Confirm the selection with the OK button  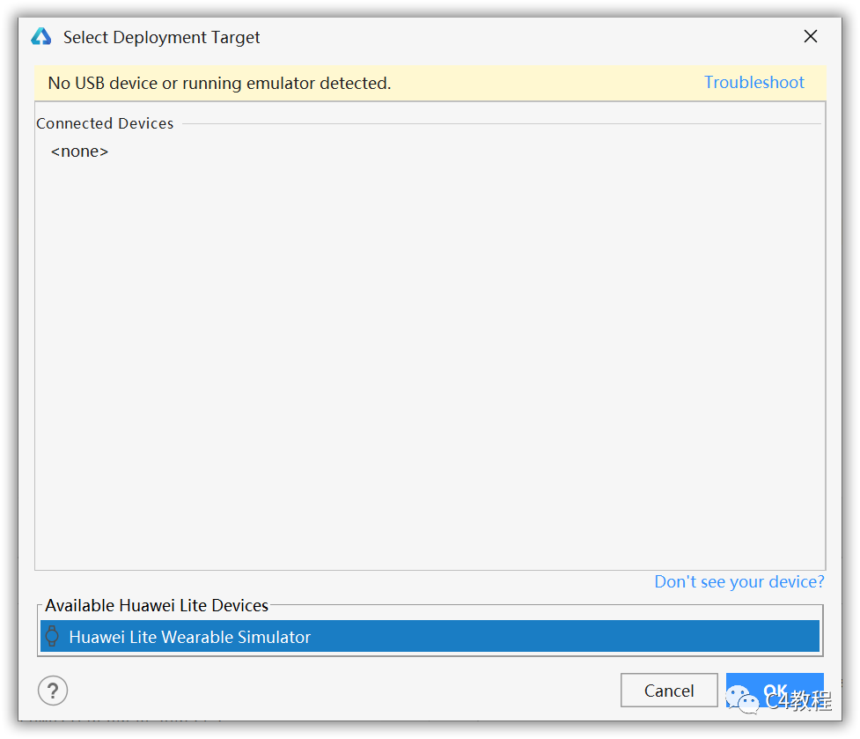tap(775, 691)
